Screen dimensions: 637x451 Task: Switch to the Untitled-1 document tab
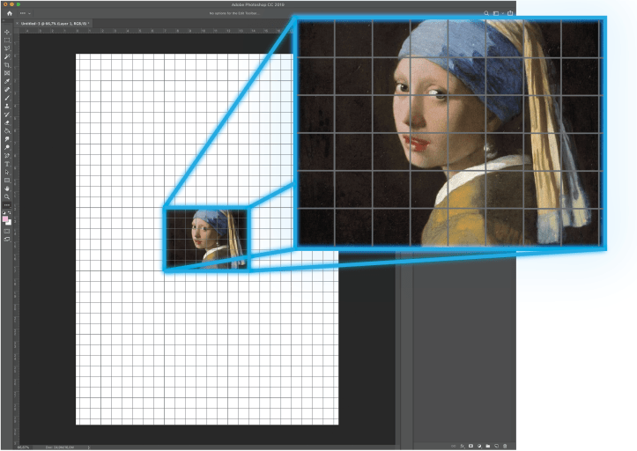click(56, 23)
